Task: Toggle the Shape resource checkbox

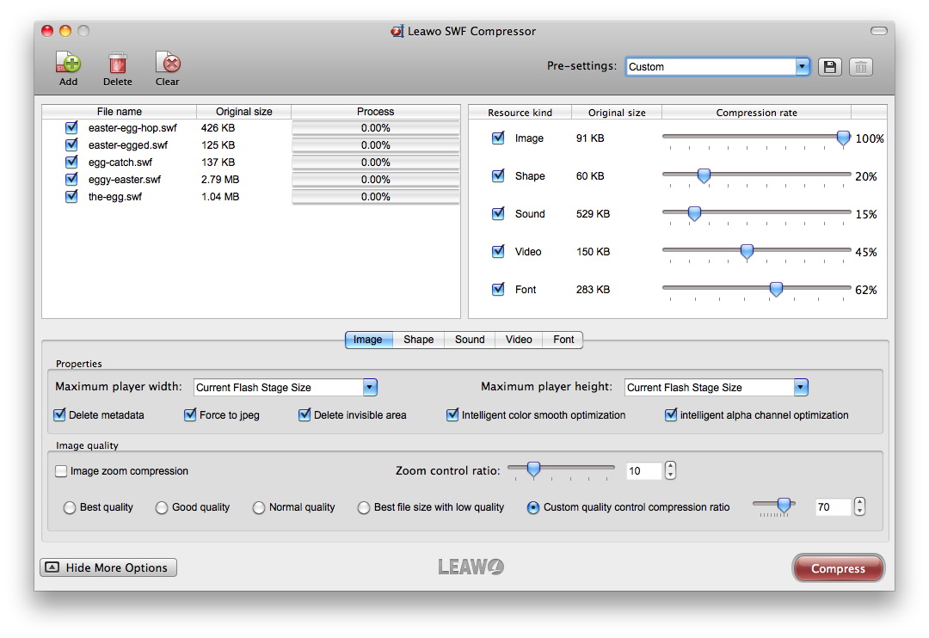Action: coord(498,176)
